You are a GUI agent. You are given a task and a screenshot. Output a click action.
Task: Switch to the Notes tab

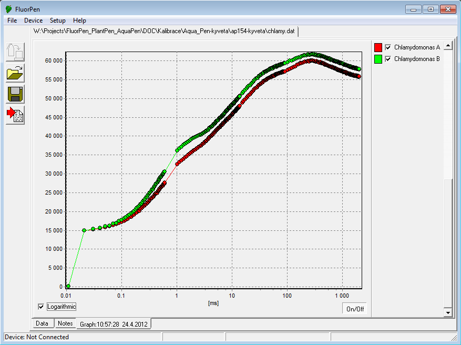pyautogui.click(x=65, y=323)
